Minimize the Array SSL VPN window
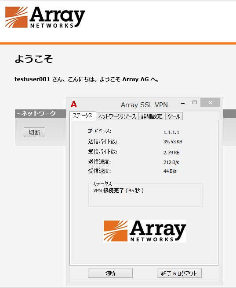236x288 pixels. 182,104
